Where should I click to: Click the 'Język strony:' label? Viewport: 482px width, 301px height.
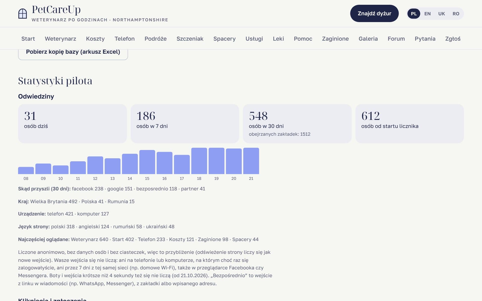[34, 227]
